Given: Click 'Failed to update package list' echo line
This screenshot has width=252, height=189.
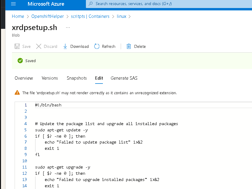Looking at the screenshot, I should [94, 142].
